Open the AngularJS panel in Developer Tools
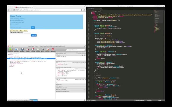The image size is (172, 107). 53,50
